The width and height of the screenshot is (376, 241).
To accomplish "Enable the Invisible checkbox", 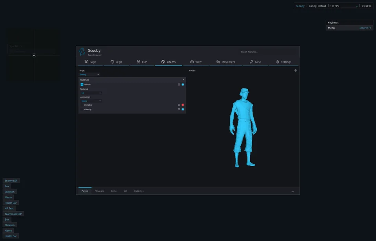I will click(x=82, y=105).
